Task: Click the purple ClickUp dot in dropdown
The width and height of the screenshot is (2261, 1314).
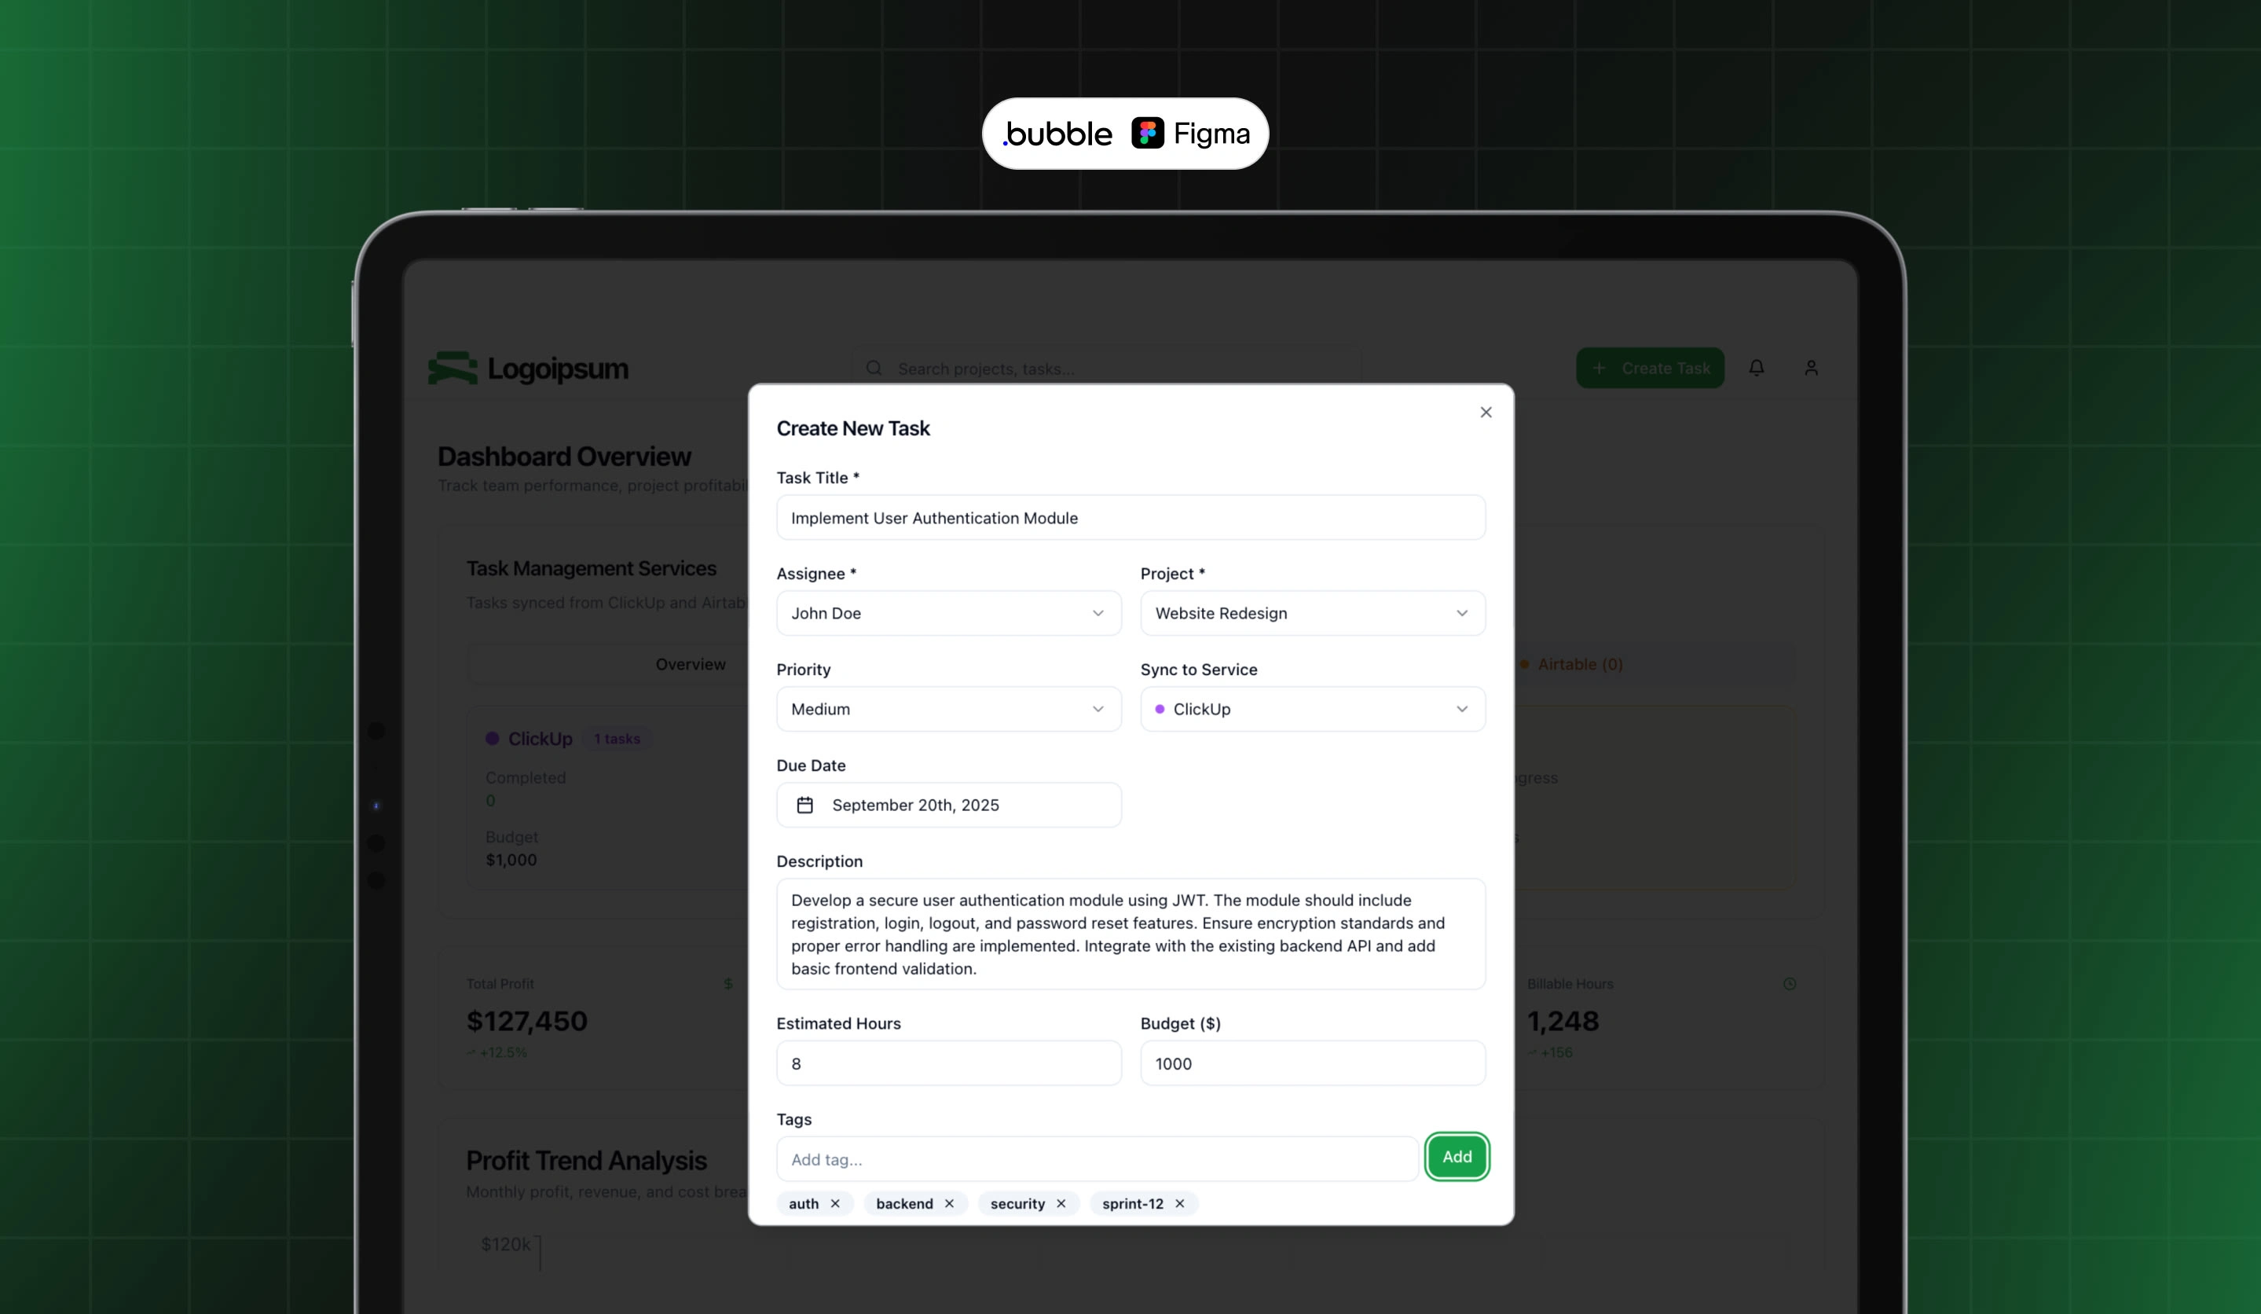Action: (1160, 709)
